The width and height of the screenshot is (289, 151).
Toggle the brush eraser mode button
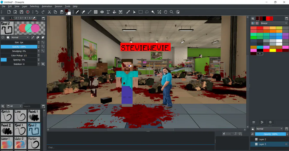pyautogui.click(x=38, y=37)
